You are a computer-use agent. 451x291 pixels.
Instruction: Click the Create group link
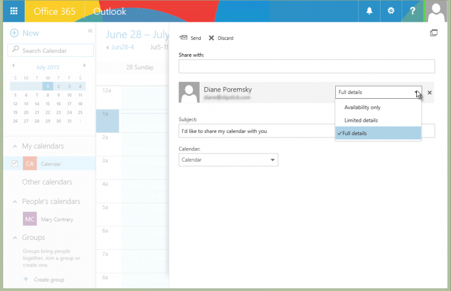(x=49, y=279)
